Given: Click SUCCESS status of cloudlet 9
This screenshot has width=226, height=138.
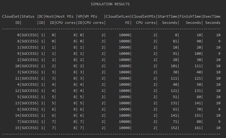Looking at the screenshot, I should coord(29,54).
